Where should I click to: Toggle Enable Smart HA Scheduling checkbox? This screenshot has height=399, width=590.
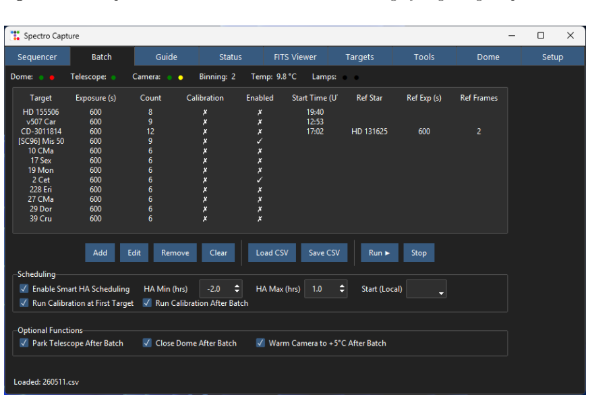pos(24,289)
